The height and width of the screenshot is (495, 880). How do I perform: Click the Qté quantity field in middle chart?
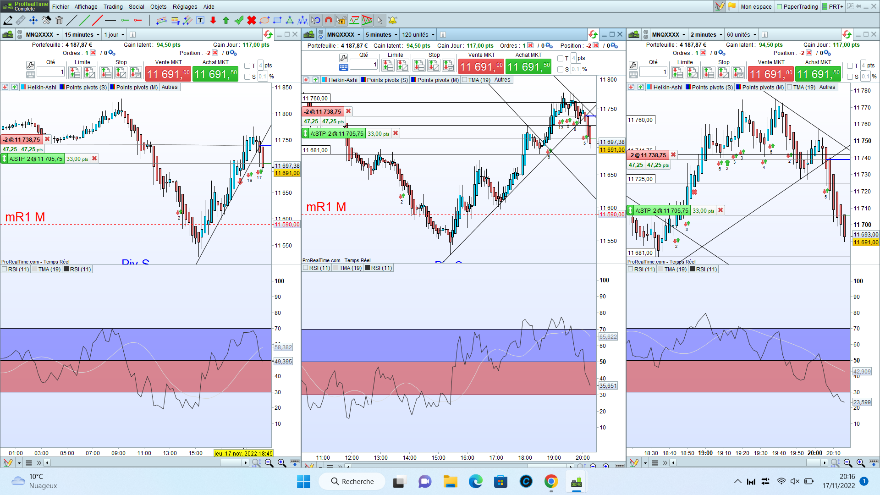(363, 65)
